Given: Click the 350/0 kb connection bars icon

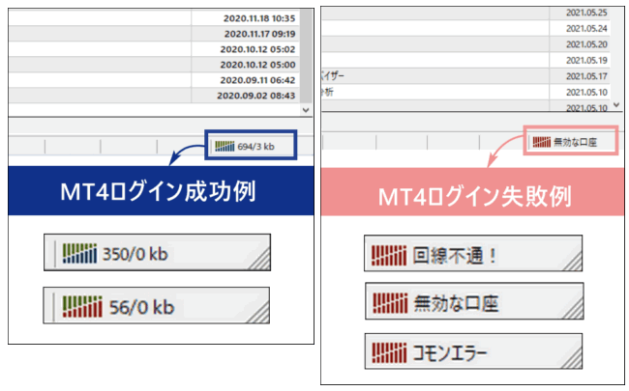Looking at the screenshot, I should pyautogui.click(x=79, y=253).
